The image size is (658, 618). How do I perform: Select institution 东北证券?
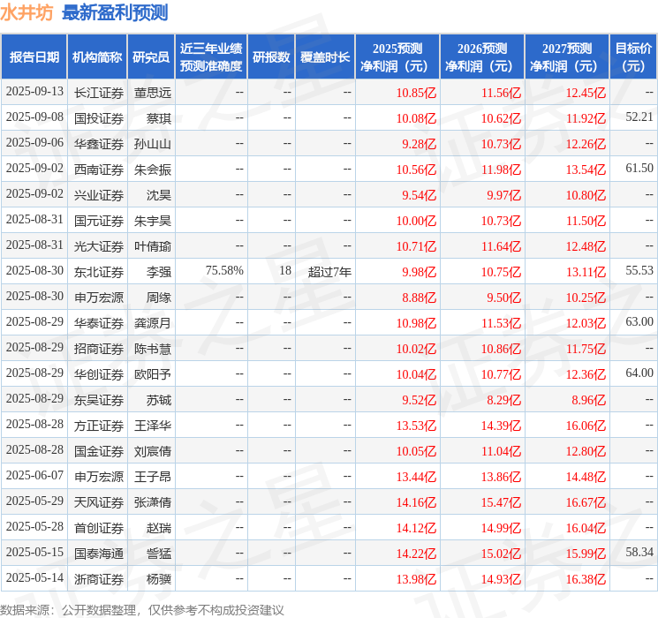click(99, 272)
